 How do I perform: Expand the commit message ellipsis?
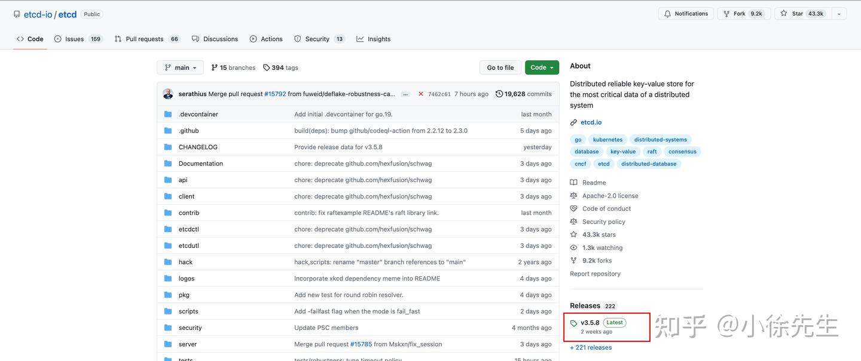pyautogui.click(x=405, y=94)
